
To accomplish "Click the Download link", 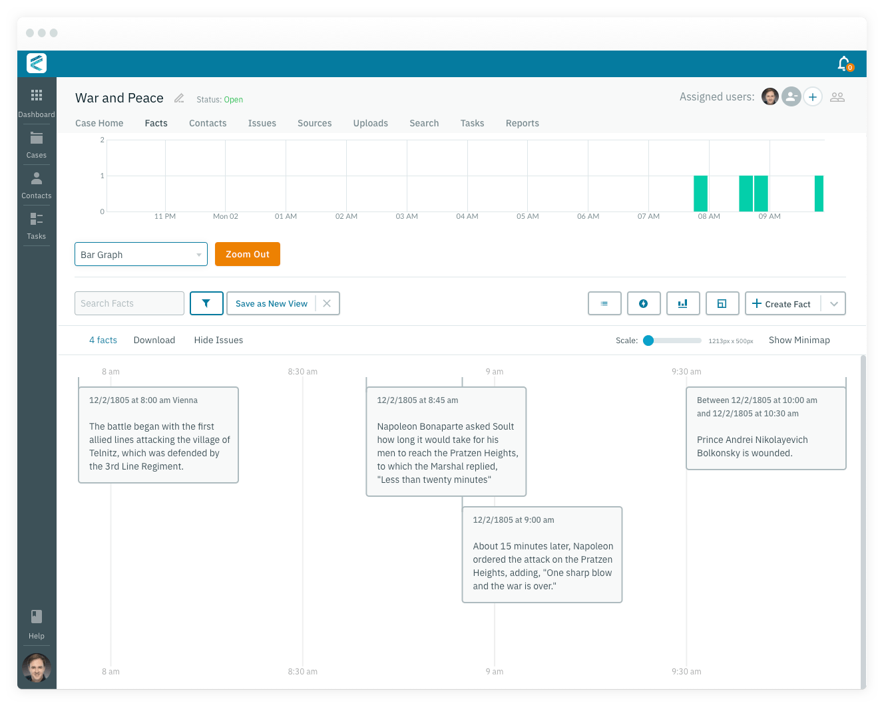I will coord(154,340).
